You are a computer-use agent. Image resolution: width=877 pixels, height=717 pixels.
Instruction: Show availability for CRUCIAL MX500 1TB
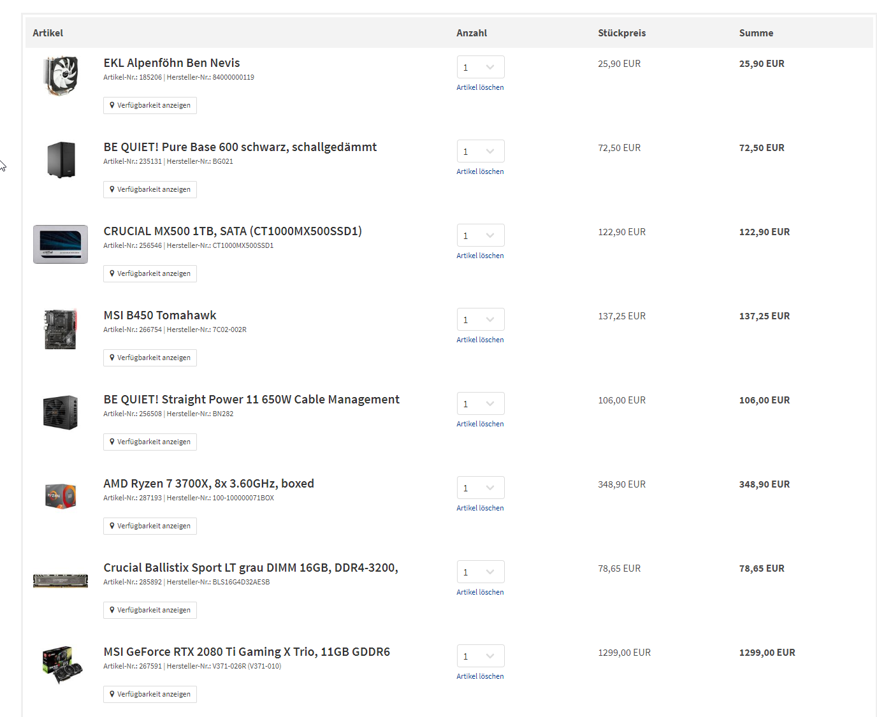tap(150, 273)
